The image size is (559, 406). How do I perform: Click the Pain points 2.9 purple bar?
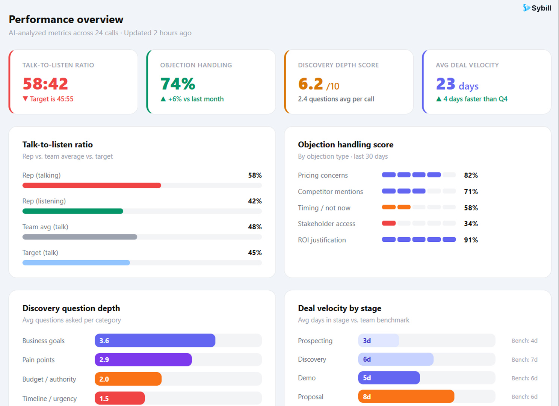143,360
